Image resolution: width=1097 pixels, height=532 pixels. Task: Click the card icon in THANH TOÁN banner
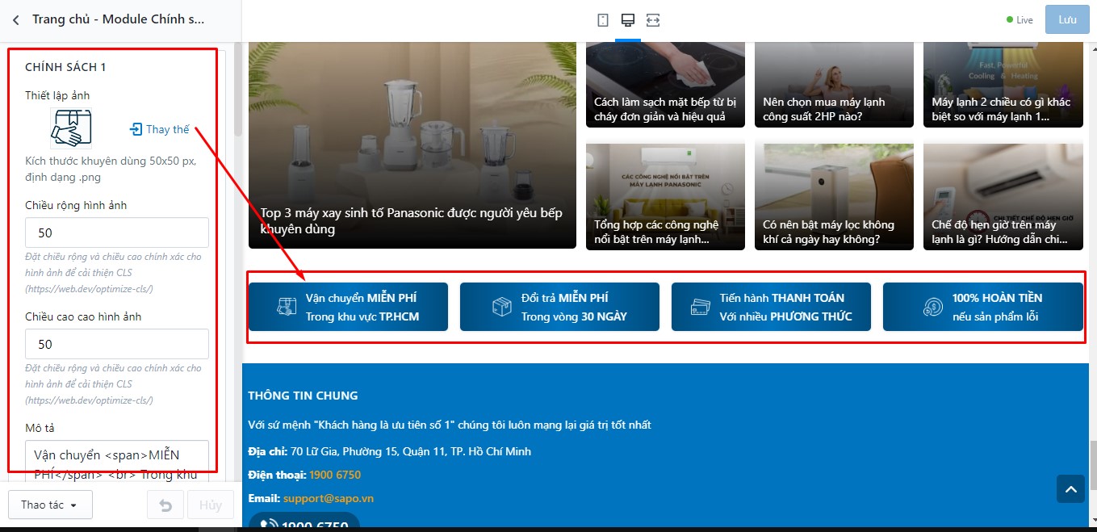[x=700, y=308]
